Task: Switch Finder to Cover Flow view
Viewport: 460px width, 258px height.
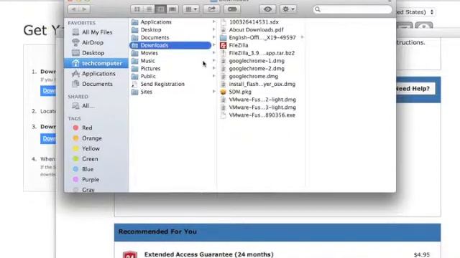Action: [x=172, y=9]
